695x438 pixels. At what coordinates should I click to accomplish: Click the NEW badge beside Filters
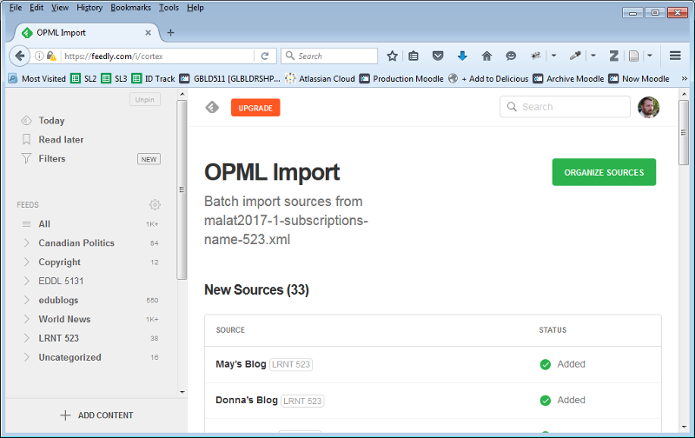(x=149, y=159)
